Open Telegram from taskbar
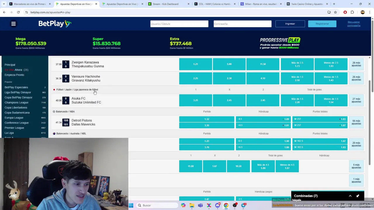The image size is (374, 210). [243, 205]
